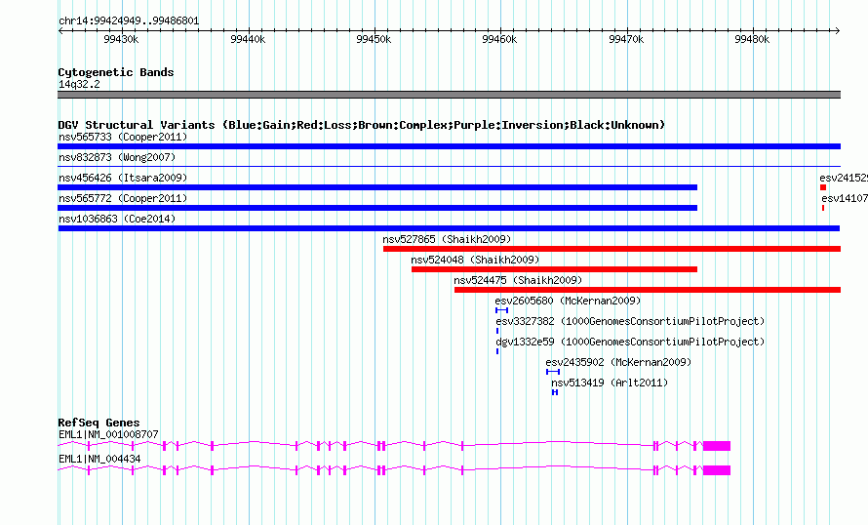The width and height of the screenshot is (868, 525).
Task: Select the nsv565772 (Cooper2011) blue bar
Action: tap(377, 208)
